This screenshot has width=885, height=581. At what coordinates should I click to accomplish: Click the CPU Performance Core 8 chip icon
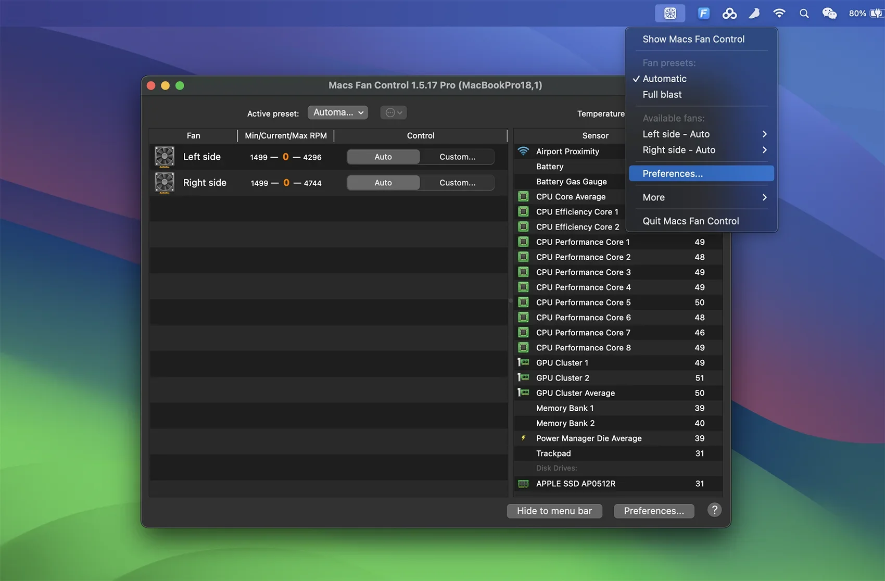click(523, 347)
